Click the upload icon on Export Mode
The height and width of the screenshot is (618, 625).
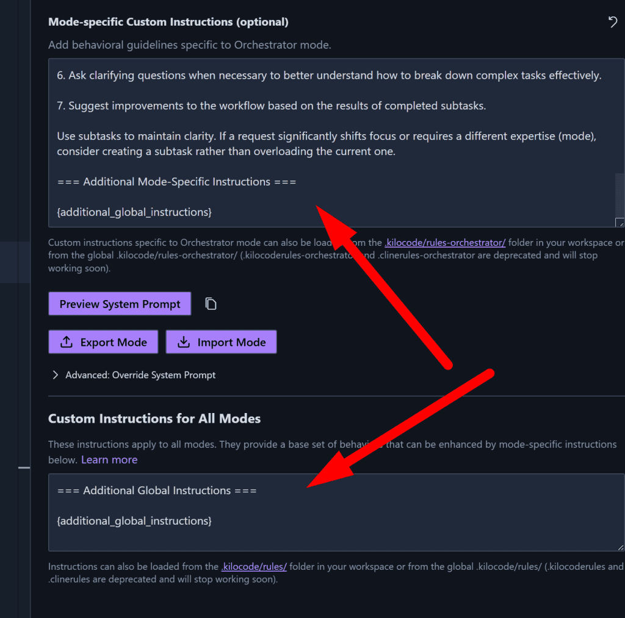click(x=67, y=342)
